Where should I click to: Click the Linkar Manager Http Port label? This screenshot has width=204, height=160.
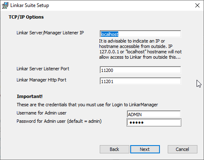coord(41,80)
